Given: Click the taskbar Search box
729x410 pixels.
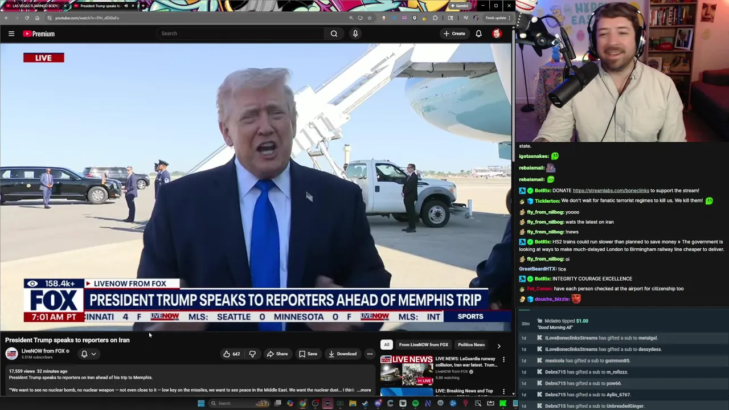Looking at the screenshot, I should coord(239,403).
